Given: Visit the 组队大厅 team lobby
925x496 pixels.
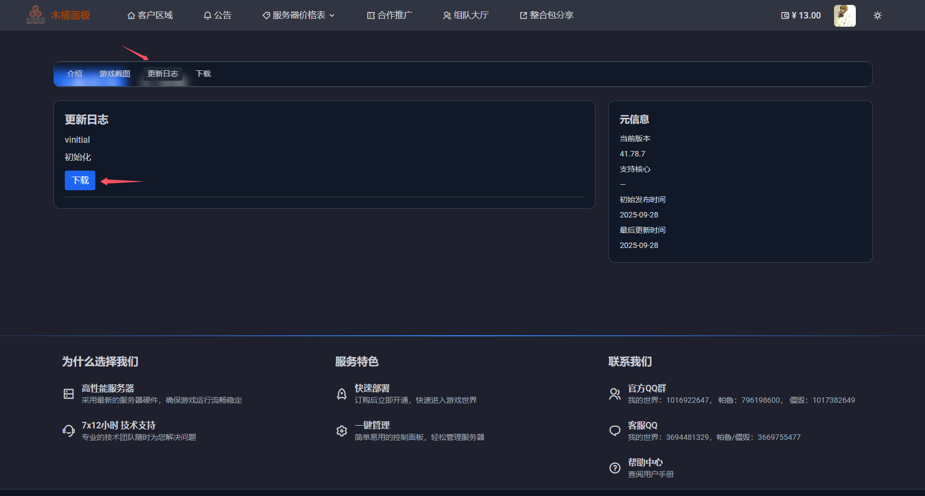Looking at the screenshot, I should 466,15.
